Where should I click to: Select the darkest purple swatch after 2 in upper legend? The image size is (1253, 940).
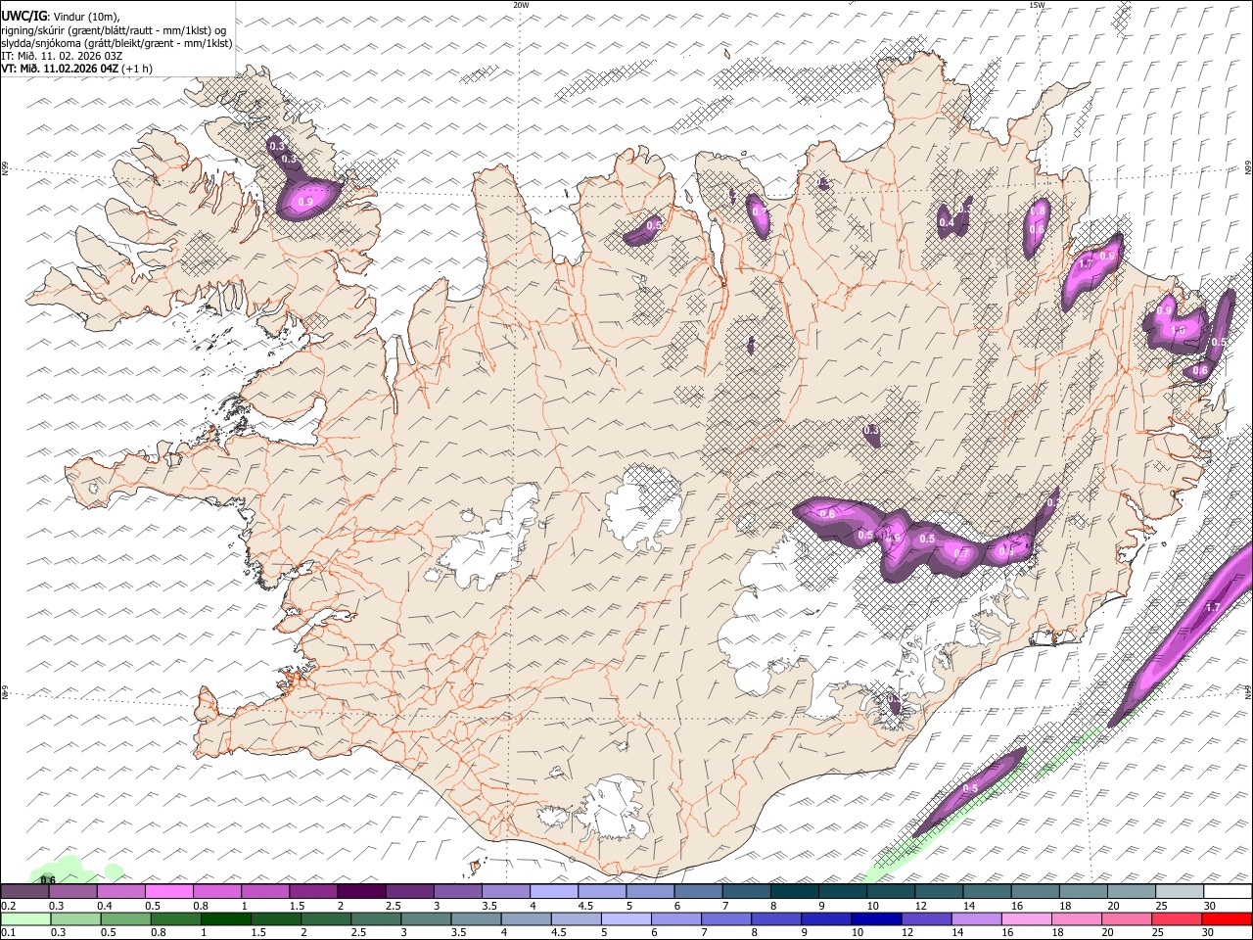coord(360,891)
